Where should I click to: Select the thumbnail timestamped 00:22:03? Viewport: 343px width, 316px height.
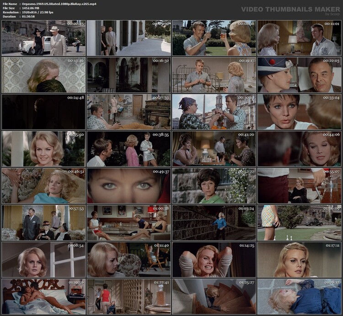tap(300, 75)
